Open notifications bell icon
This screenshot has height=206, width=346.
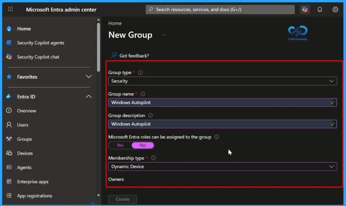click(x=320, y=9)
